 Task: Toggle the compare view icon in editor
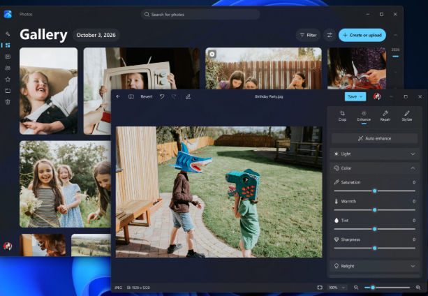coord(131,96)
